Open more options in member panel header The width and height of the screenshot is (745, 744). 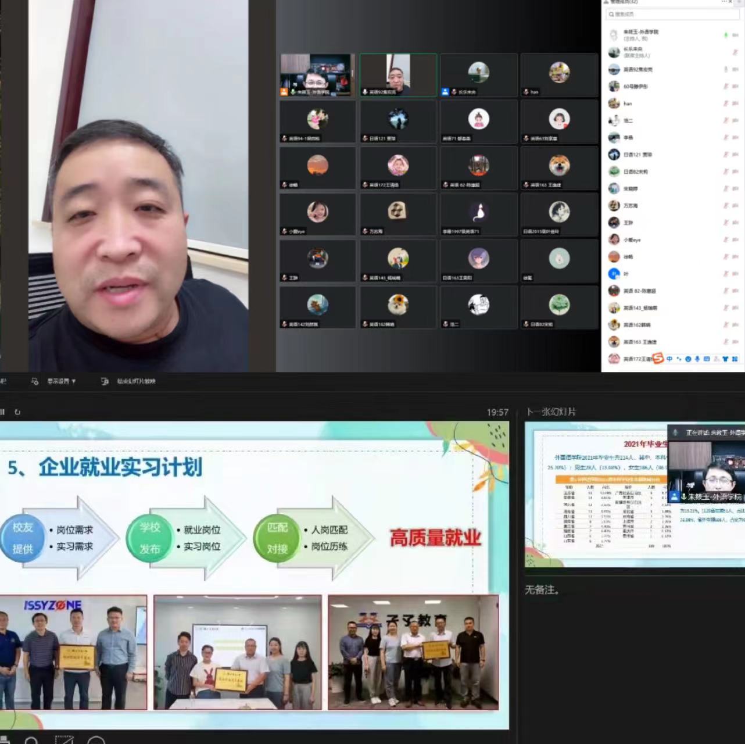723,2
